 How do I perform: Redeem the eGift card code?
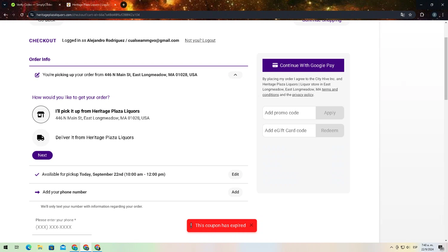click(x=330, y=130)
